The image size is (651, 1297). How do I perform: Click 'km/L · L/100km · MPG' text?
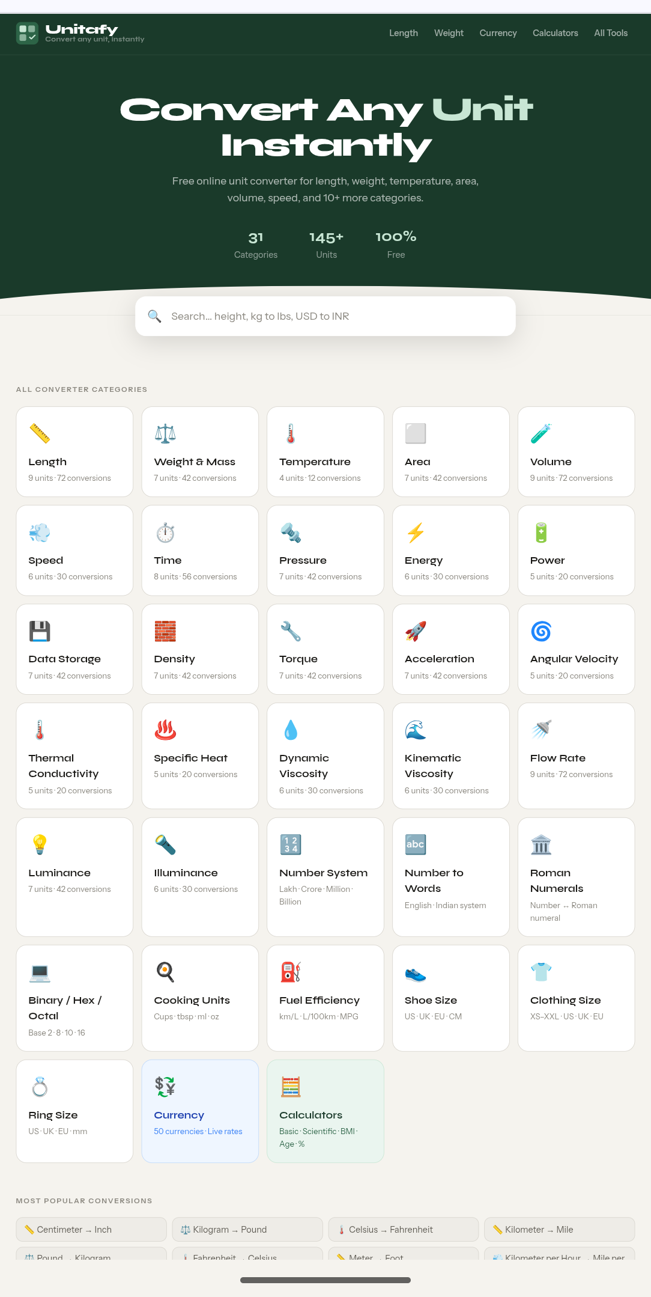[319, 1016]
